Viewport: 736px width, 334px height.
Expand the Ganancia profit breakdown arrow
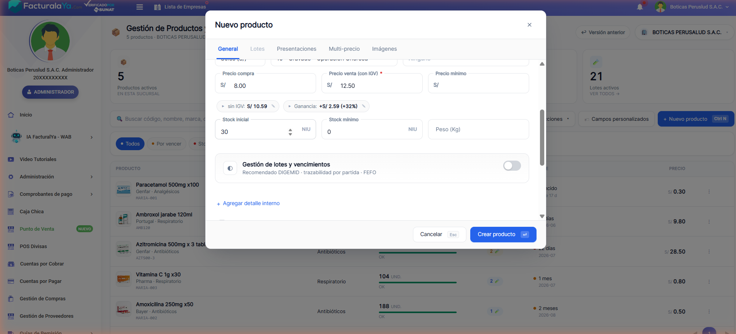point(290,106)
